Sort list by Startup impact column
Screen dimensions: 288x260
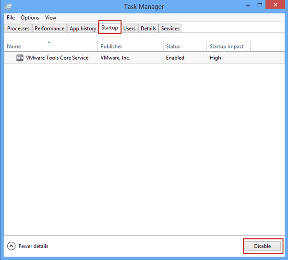(228, 46)
